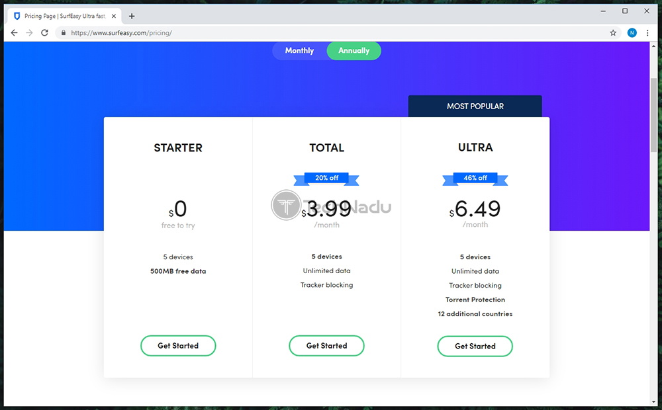Click the browser forward arrow
The width and height of the screenshot is (662, 410).
pyautogui.click(x=29, y=33)
